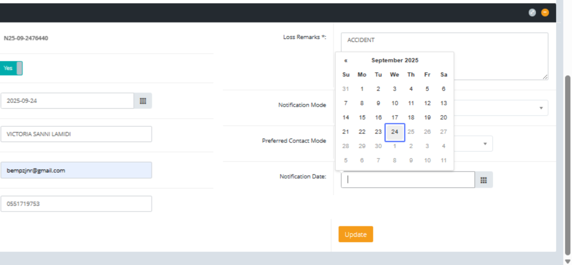Select September 10 in the date picker
The width and height of the screenshot is (572, 265).
tap(395, 103)
